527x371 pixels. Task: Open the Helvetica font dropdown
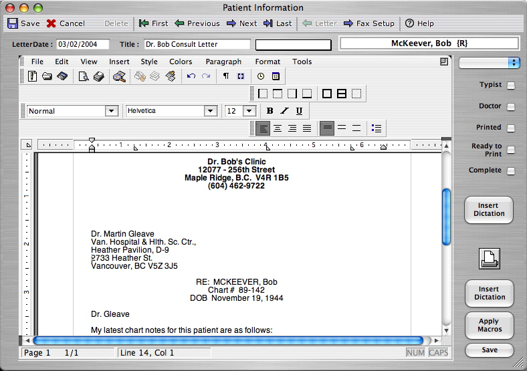[x=211, y=111]
